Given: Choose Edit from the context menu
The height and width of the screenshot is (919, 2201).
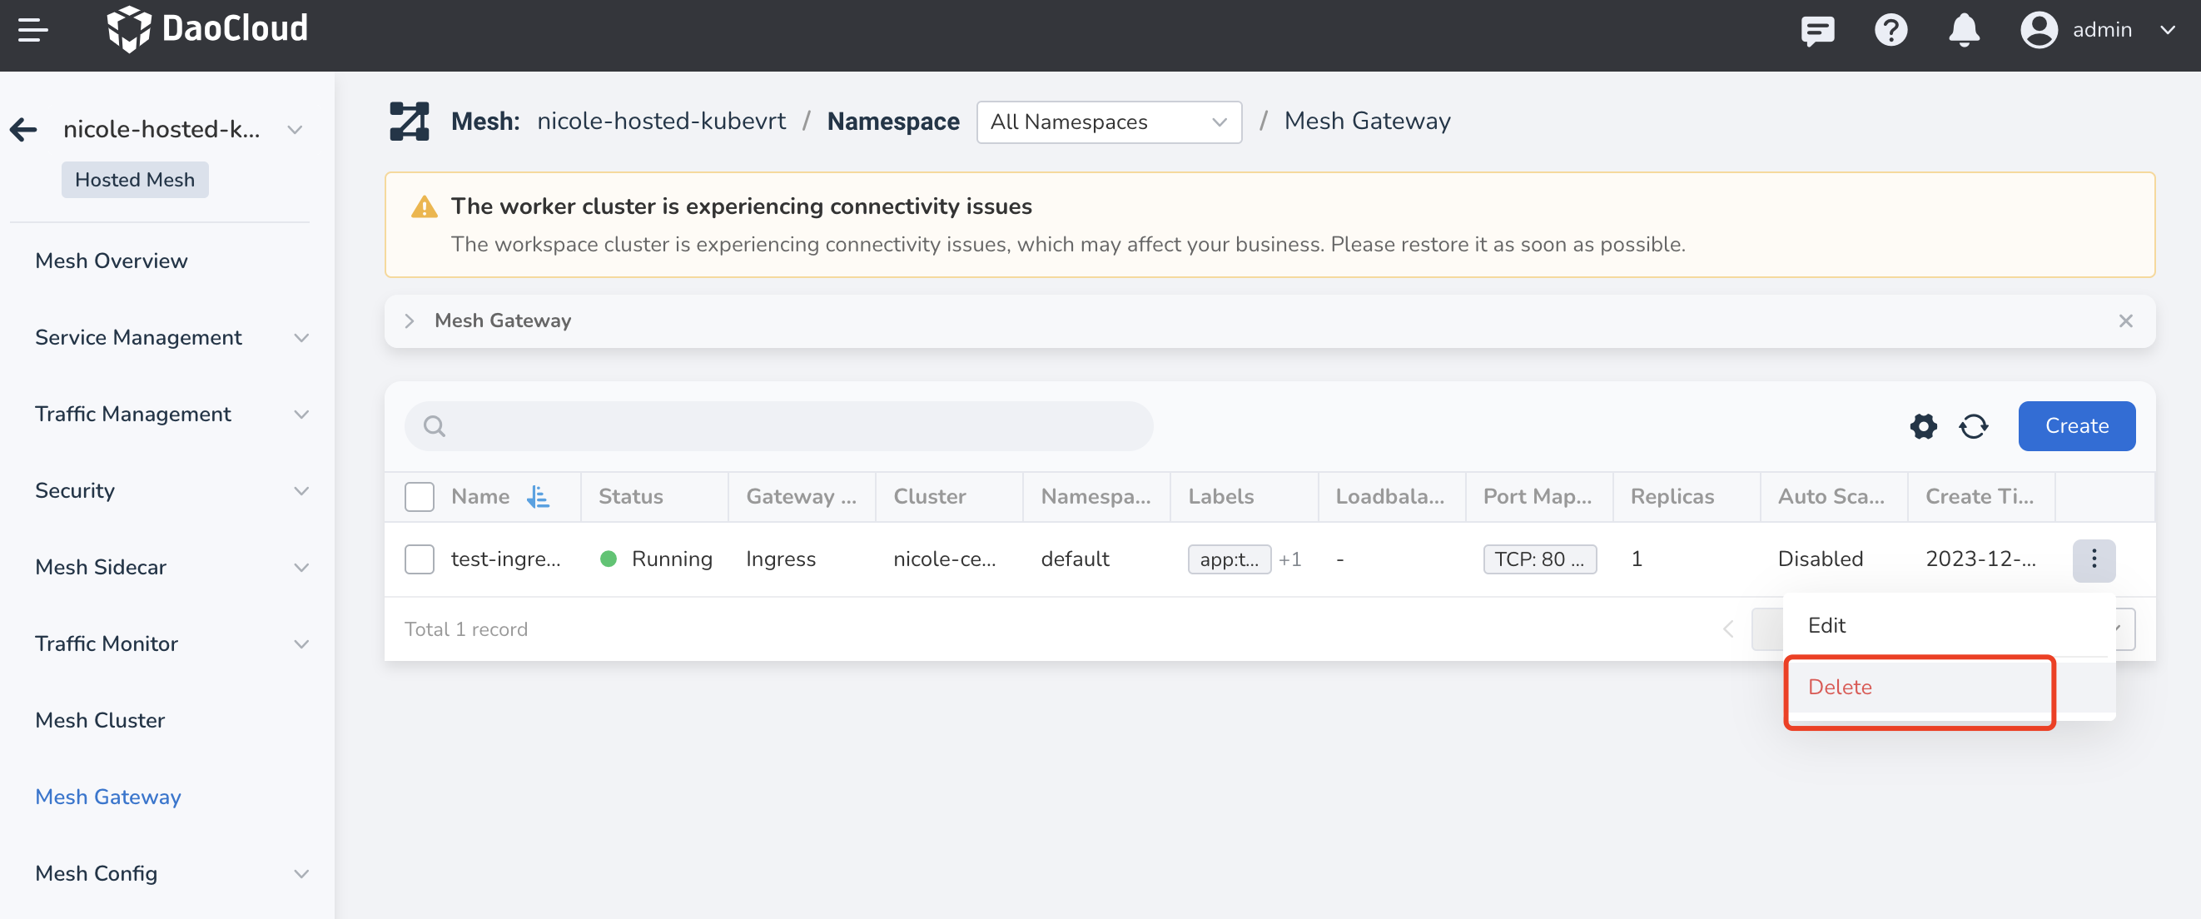Looking at the screenshot, I should click(x=1826, y=625).
